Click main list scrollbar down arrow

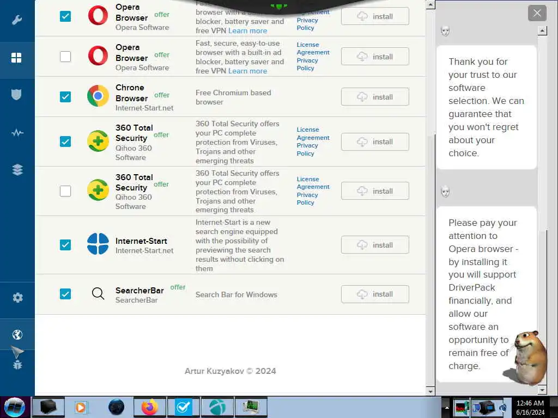click(x=430, y=391)
